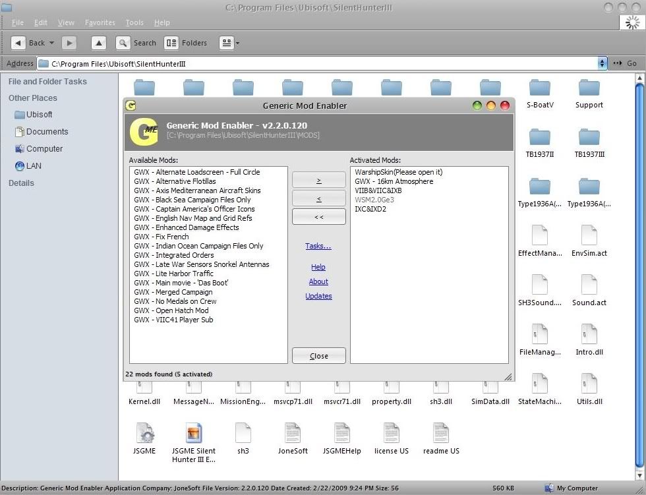Click the Back toolbar button
This screenshot has height=495, width=646.
pos(28,43)
